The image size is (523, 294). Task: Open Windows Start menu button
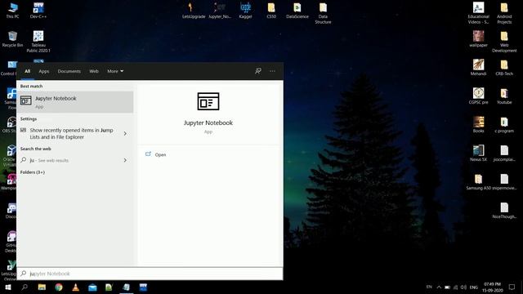7,287
